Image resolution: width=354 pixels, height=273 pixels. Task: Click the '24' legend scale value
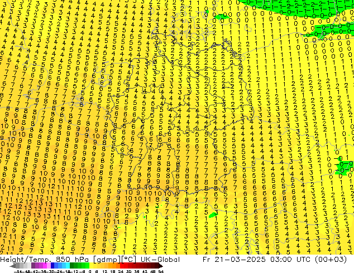point(121,271)
